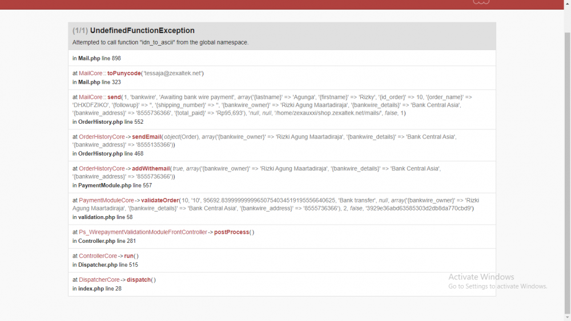The height and width of the screenshot is (321, 571).
Task: Click 'Mail.php line 323' text
Action: click(x=99, y=82)
